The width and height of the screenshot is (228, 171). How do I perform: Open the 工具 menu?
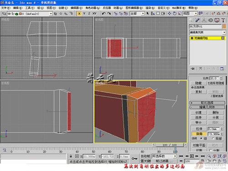click(x=30, y=8)
